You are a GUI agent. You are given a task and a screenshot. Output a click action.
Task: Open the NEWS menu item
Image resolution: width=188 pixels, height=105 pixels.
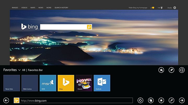click(x=41, y=8)
